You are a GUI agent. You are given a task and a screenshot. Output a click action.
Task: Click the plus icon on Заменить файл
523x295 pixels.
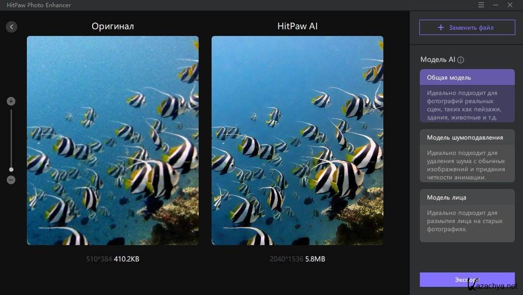coord(440,28)
